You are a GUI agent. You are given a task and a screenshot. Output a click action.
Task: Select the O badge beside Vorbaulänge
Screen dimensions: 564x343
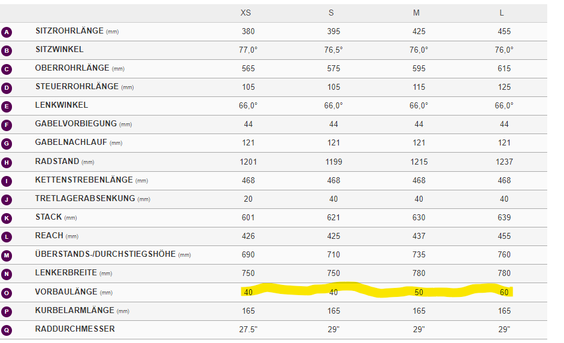tap(7, 293)
